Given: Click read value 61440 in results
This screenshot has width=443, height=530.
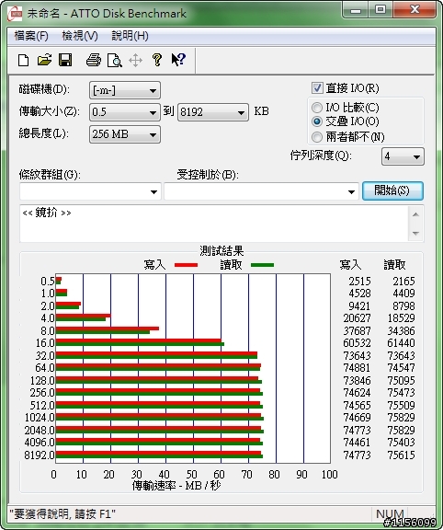Looking at the screenshot, I should click(x=401, y=343).
